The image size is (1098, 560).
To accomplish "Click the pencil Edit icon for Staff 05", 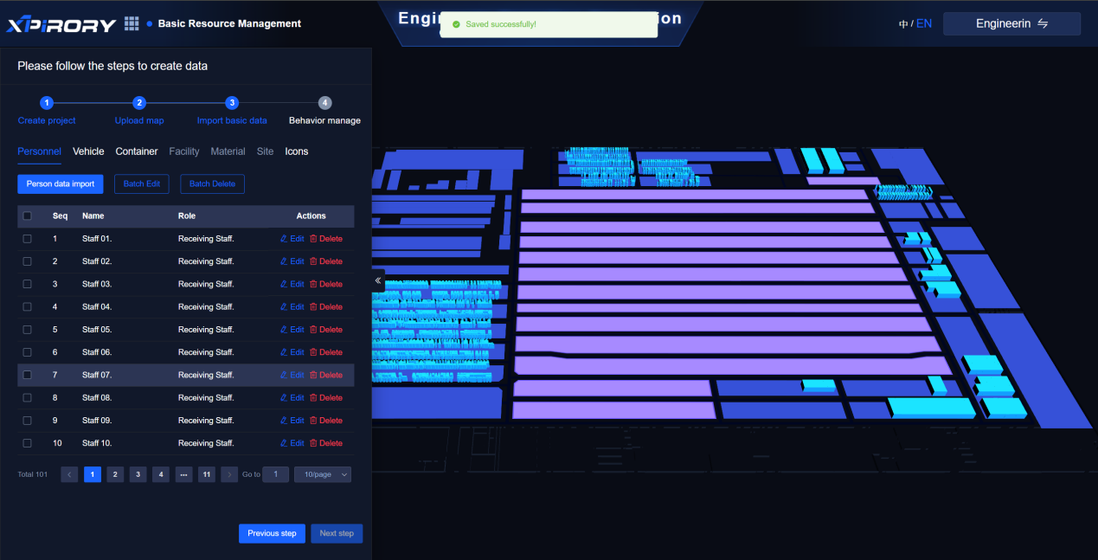I will [284, 330].
